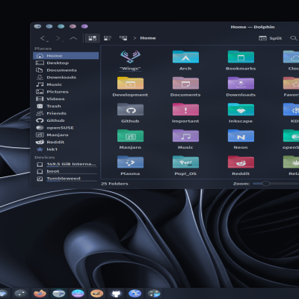Click the purple window titlebar button
The width and height of the screenshot is (299, 299).
(x=84, y=26)
